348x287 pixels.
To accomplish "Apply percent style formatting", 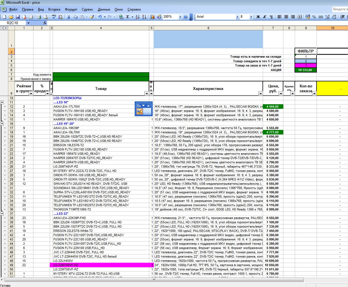I will tap(314, 17).
